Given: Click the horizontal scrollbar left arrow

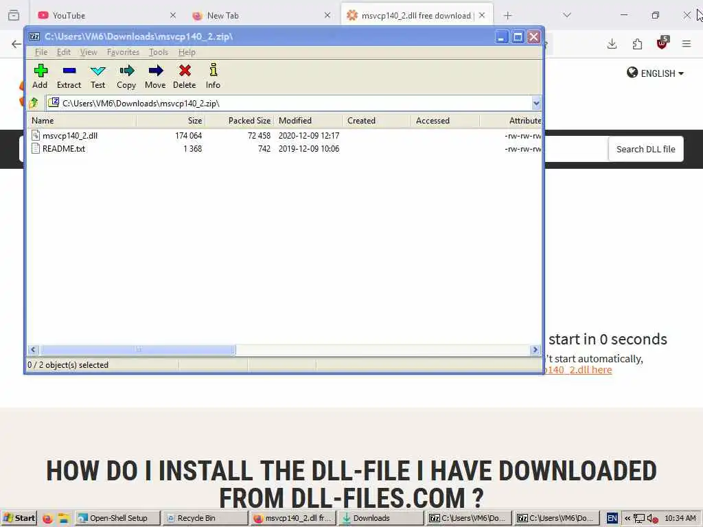Looking at the screenshot, I should [x=33, y=349].
